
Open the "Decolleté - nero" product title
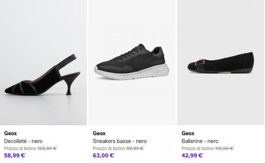tap(23, 141)
